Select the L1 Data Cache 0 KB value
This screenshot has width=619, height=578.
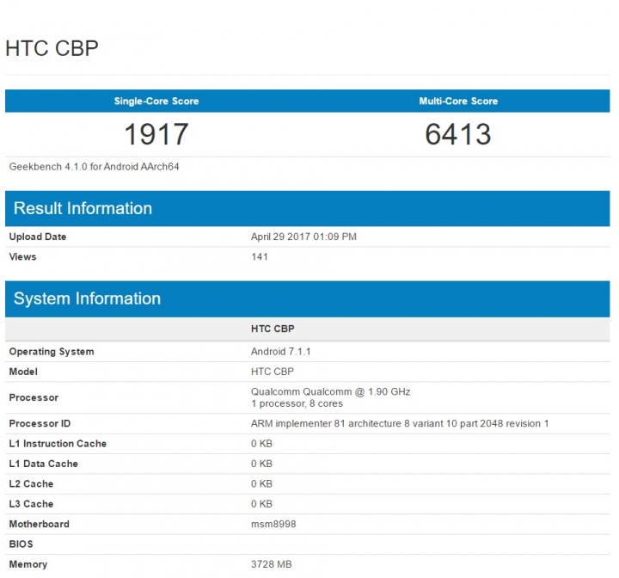[x=261, y=464]
